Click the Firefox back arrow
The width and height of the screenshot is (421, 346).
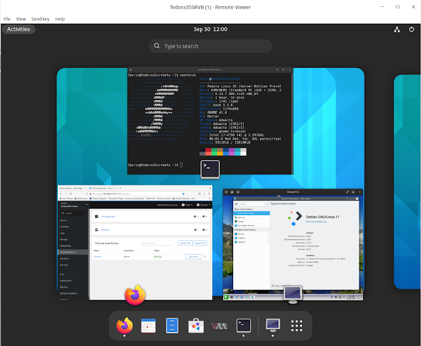click(x=61, y=194)
